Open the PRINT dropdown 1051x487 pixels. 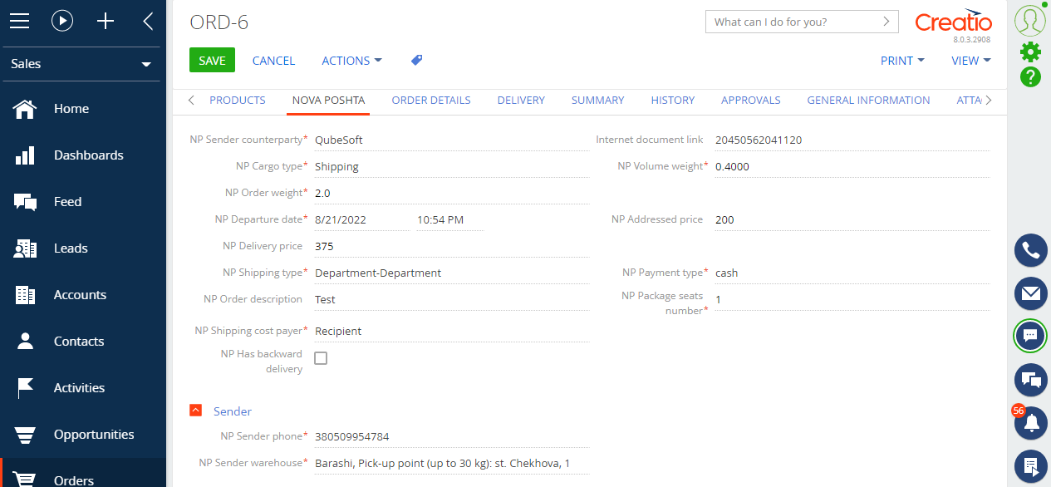(x=902, y=60)
